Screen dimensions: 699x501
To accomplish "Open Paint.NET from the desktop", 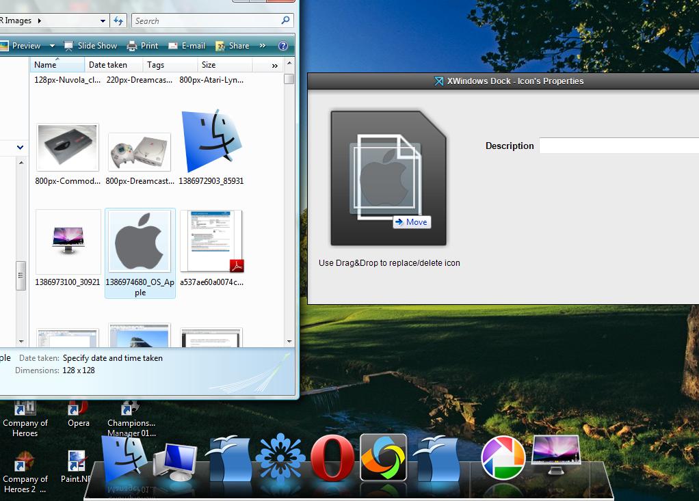I will click(75, 462).
